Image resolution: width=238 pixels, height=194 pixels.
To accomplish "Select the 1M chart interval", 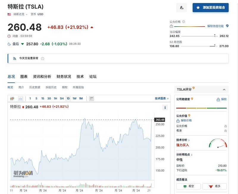I will (x=81, y=98).
